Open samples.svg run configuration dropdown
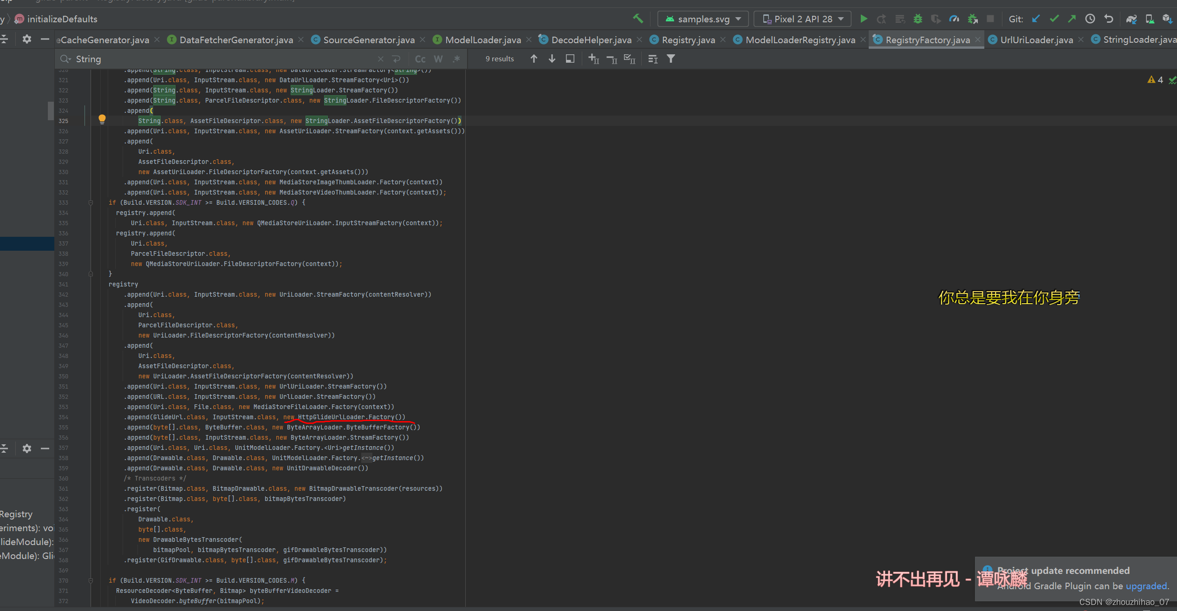This screenshot has height=611, width=1177. (x=703, y=19)
